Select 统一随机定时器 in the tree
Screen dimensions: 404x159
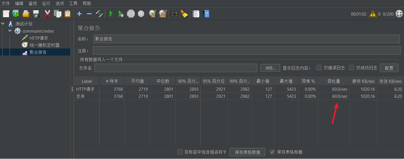point(44,45)
